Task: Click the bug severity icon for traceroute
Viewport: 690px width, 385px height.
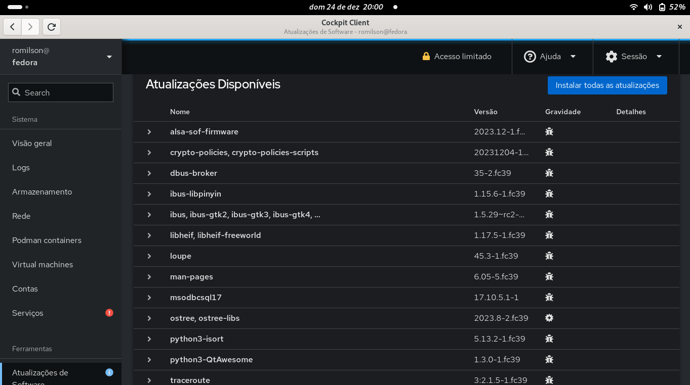Action: pos(549,380)
